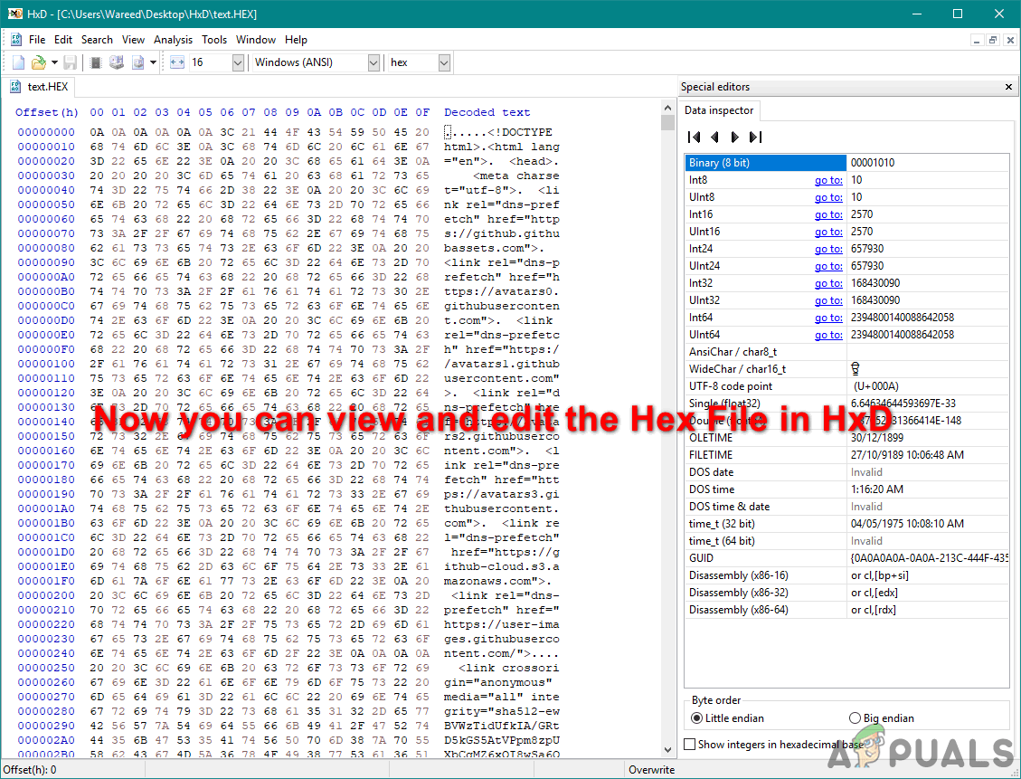Jump to first value in Data inspector
The width and height of the screenshot is (1021, 779).
tap(695, 137)
